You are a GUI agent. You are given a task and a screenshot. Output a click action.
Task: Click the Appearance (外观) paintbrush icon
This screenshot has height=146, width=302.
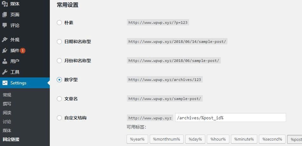(x=5, y=40)
